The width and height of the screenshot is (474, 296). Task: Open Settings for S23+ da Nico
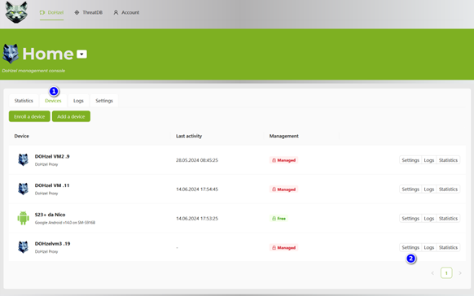tap(410, 219)
